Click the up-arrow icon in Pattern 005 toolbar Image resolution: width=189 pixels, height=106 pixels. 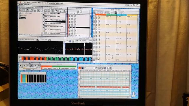123,12
